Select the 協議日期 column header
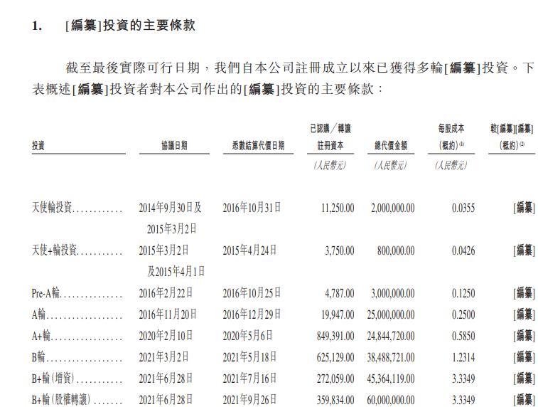Image resolution: width=538 pixels, height=407 pixels. point(174,145)
